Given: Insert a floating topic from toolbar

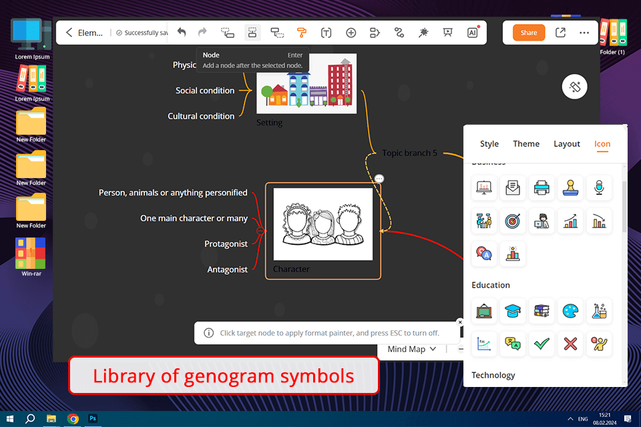Looking at the screenshot, I should pyautogui.click(x=277, y=33).
